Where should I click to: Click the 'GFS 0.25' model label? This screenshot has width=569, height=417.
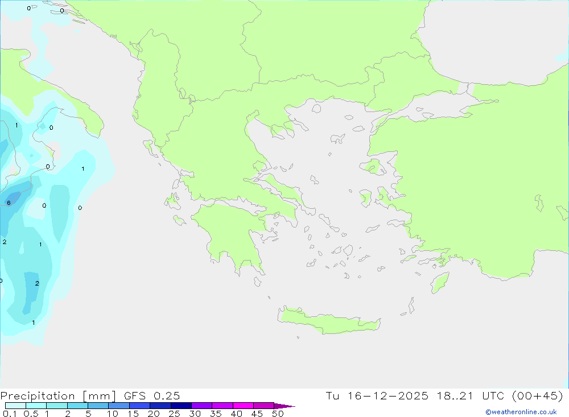coord(152,396)
